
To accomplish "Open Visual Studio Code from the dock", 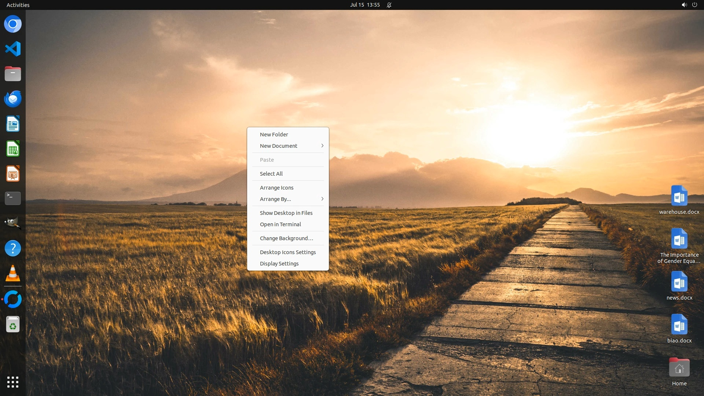I will pos(13,49).
